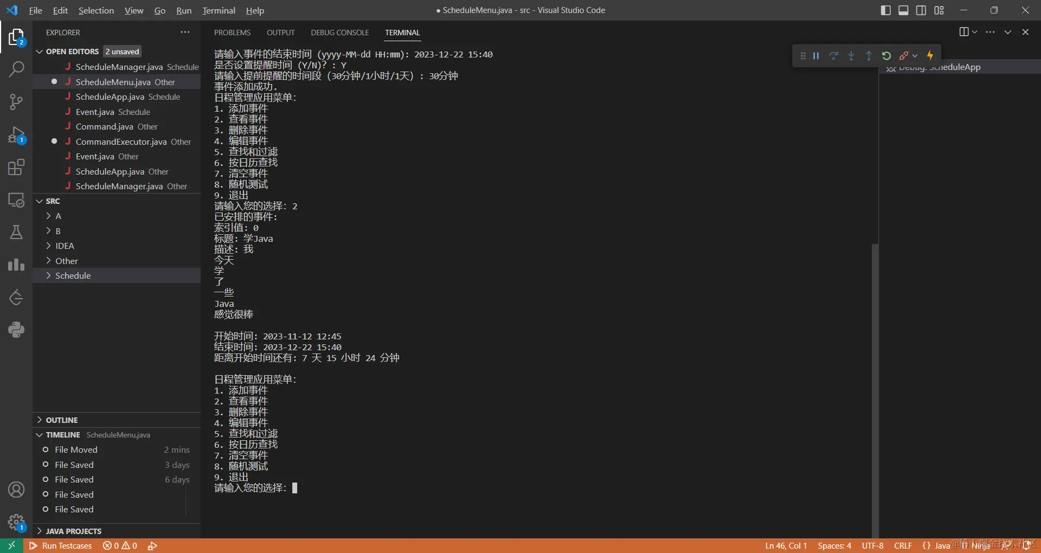1041x553 pixels.
Task: Open the Terminal menu
Action: tap(219, 10)
